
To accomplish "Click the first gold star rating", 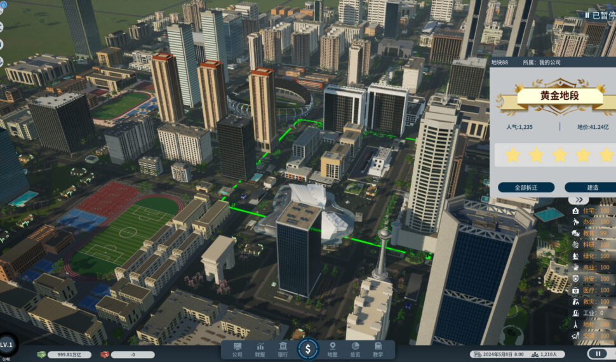I will (512, 154).
